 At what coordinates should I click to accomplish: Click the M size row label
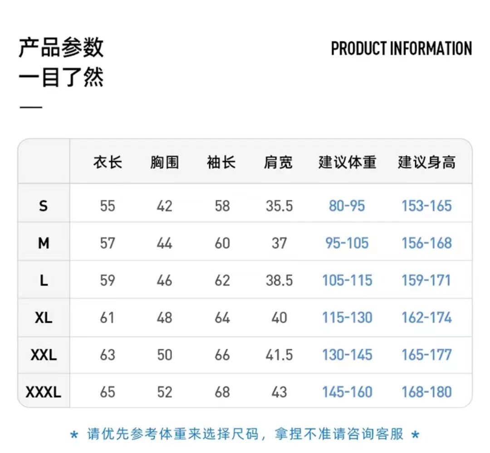pos(44,243)
